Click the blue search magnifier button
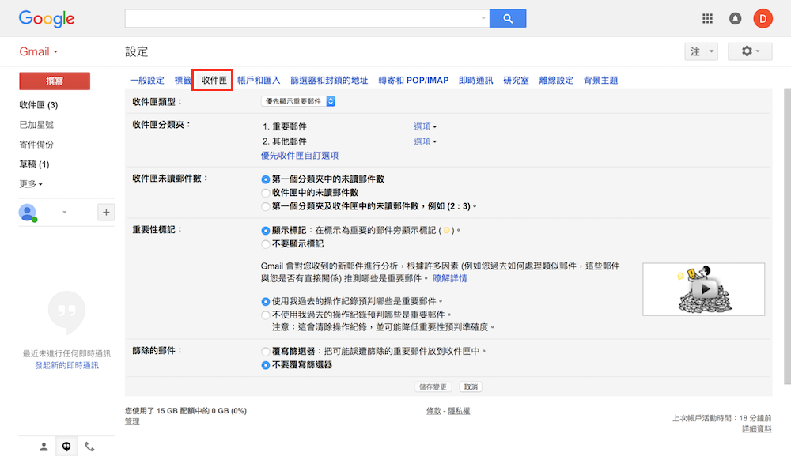 [508, 18]
